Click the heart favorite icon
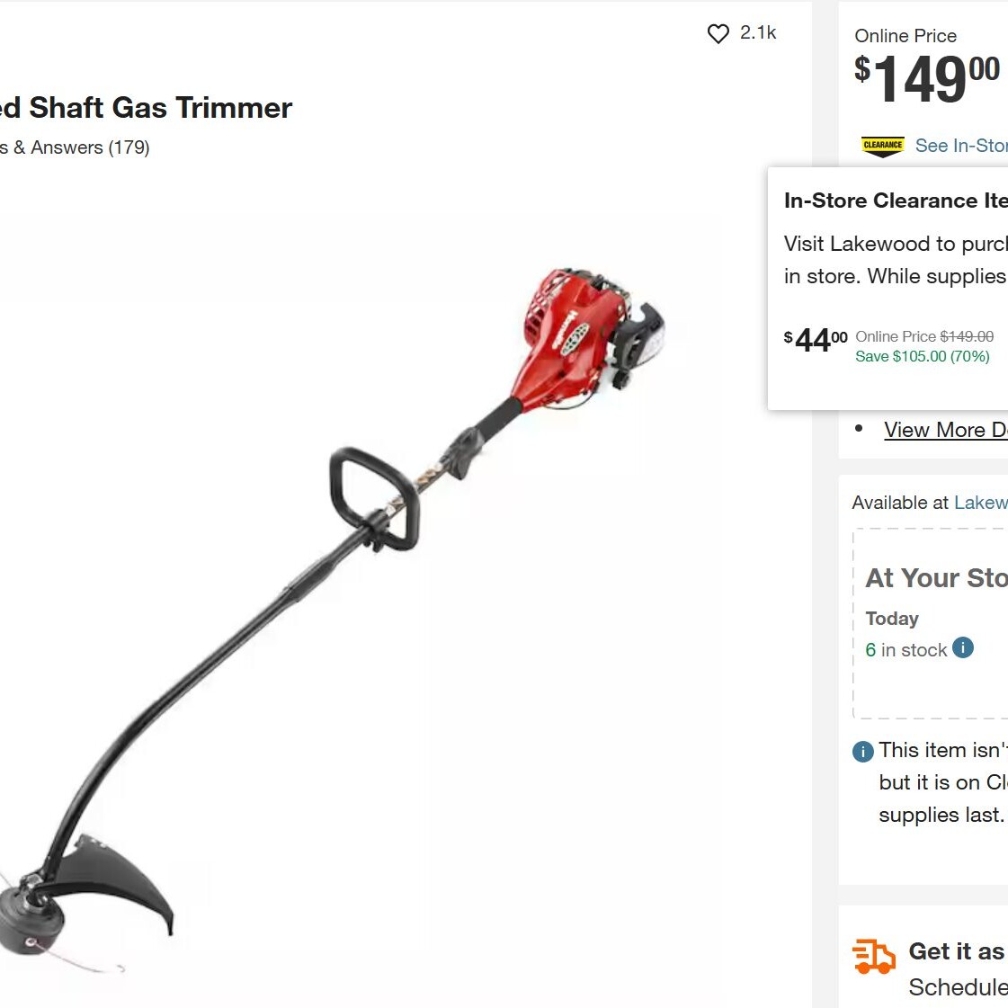Screen dimensions: 1008x1008 [718, 33]
